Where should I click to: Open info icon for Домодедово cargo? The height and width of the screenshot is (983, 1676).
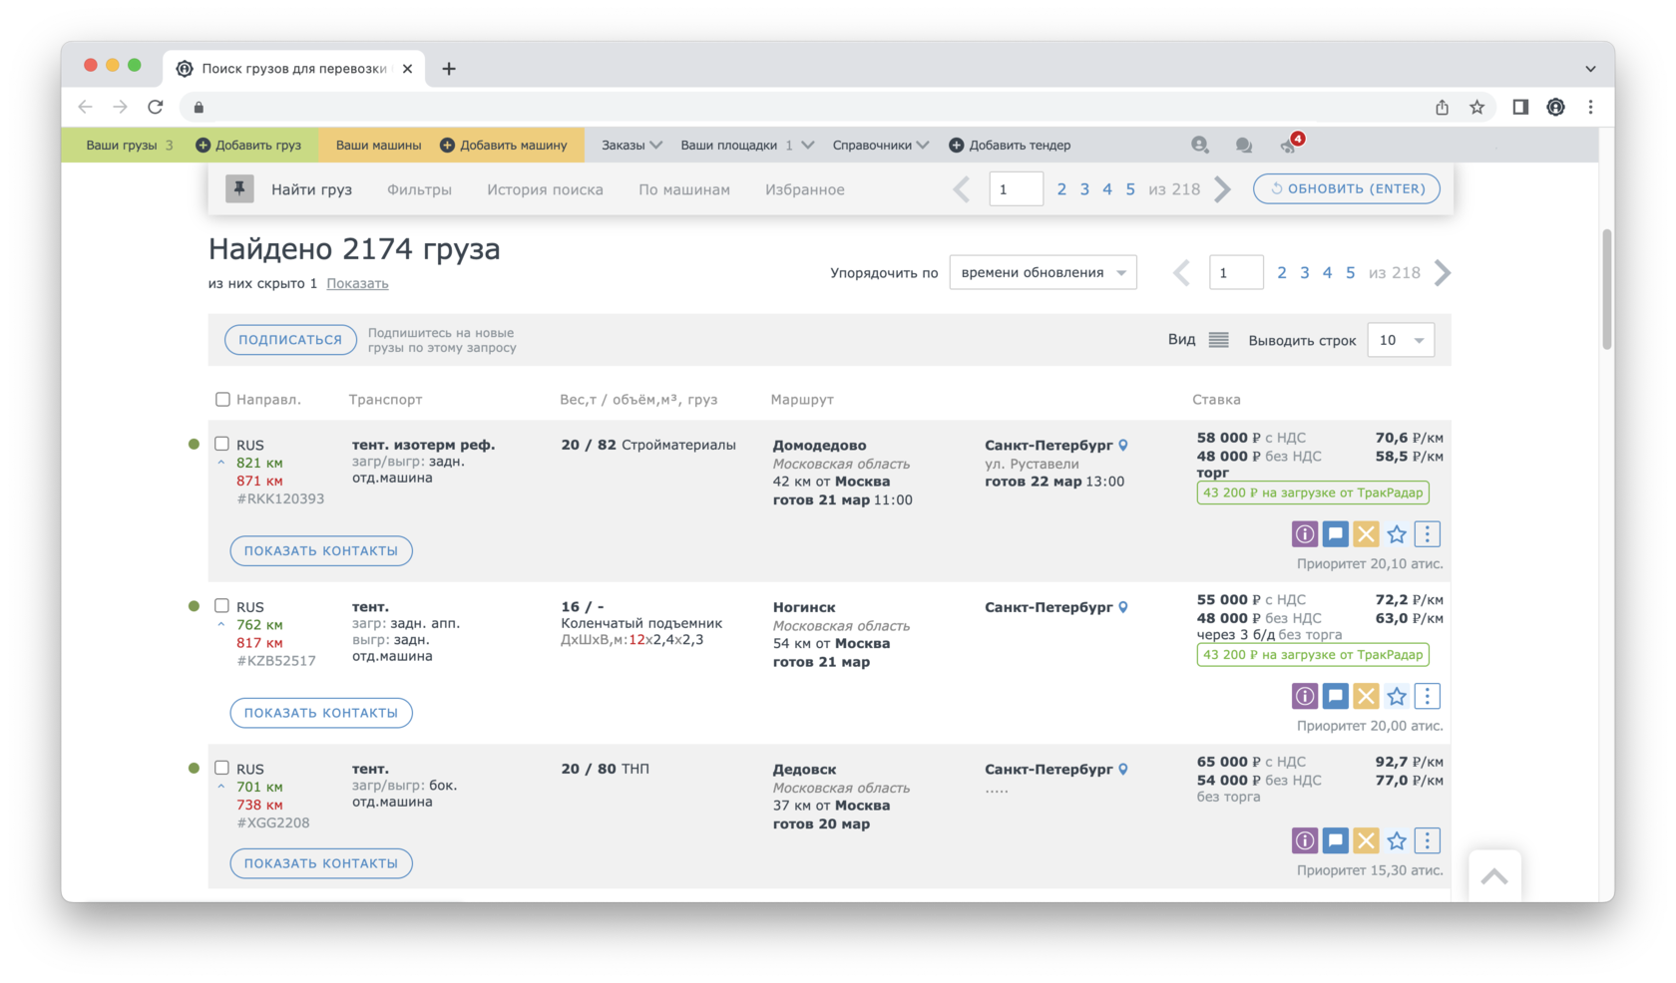1304,534
